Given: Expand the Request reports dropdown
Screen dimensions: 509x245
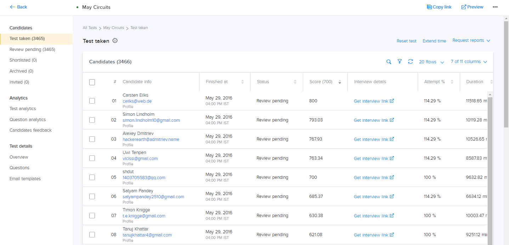Looking at the screenshot, I should pos(471,40).
